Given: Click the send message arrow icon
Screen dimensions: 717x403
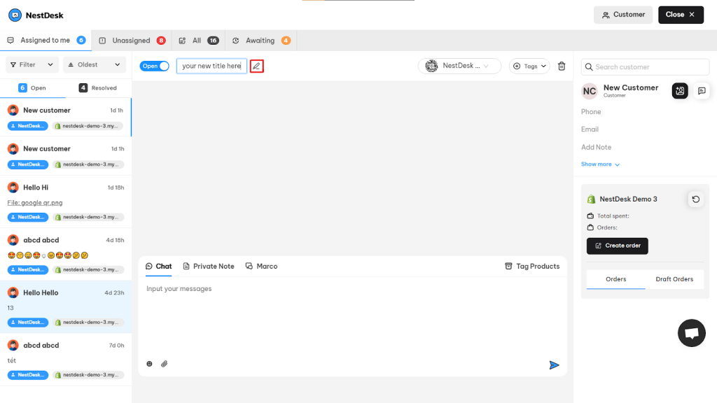Looking at the screenshot, I should coord(554,365).
